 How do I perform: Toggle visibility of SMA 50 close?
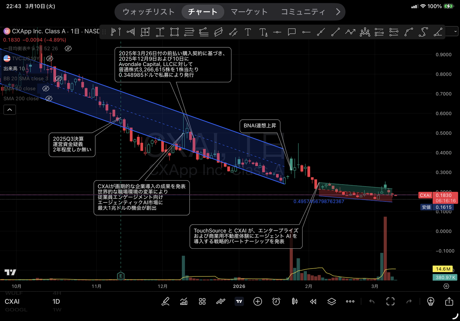click(x=45, y=88)
